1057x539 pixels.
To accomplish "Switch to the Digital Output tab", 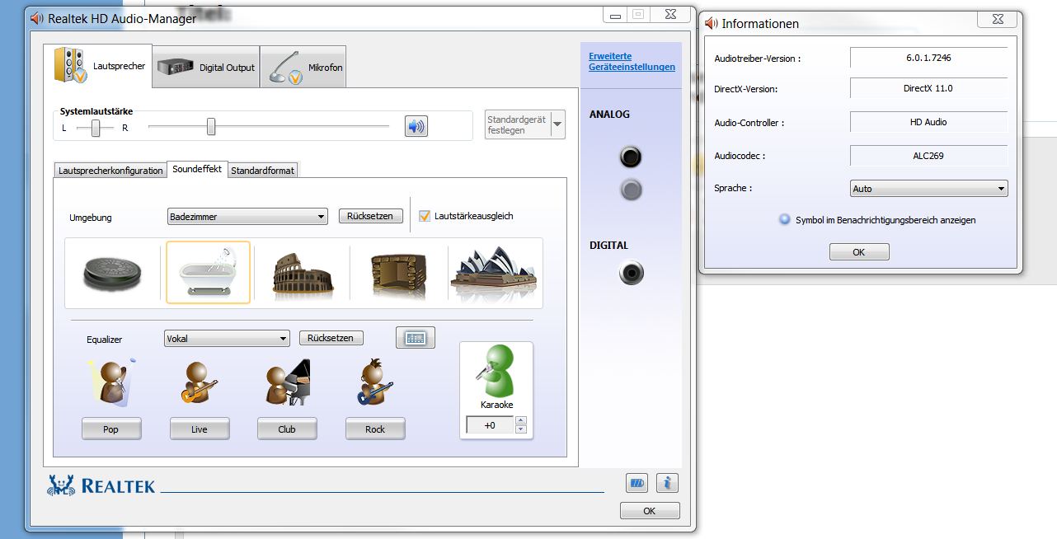I will (206, 67).
